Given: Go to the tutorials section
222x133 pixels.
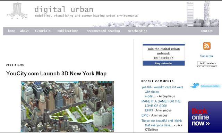Looking at the screenshot, I should tap(43, 31).
